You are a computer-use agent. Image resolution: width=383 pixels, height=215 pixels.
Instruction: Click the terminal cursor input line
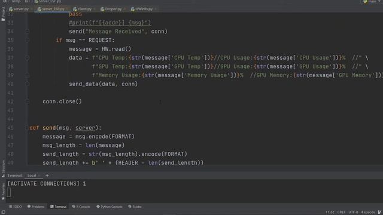(x=9, y=192)
